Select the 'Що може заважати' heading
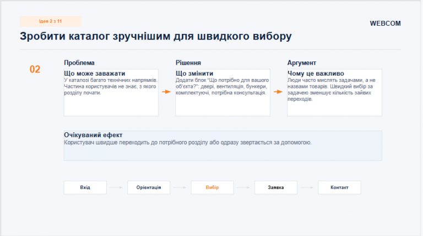 94,74
